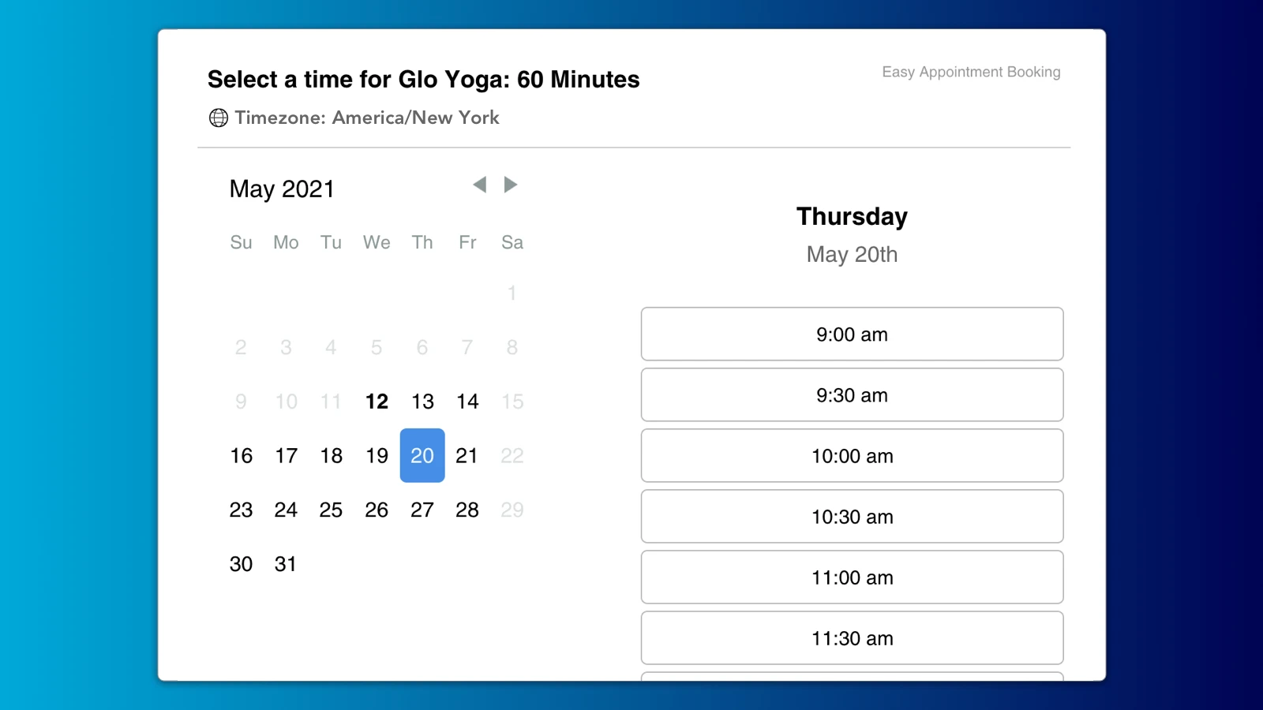Pick Friday May 14 date
1263x710 pixels.
pos(467,402)
